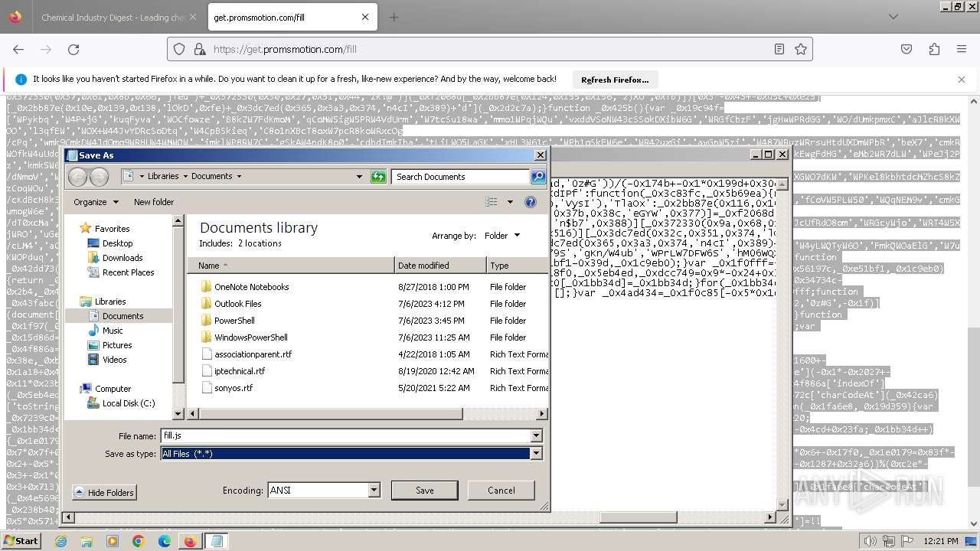980x551 pixels.
Task: Select Downloads in navigation pane
Action: pyautogui.click(x=122, y=258)
